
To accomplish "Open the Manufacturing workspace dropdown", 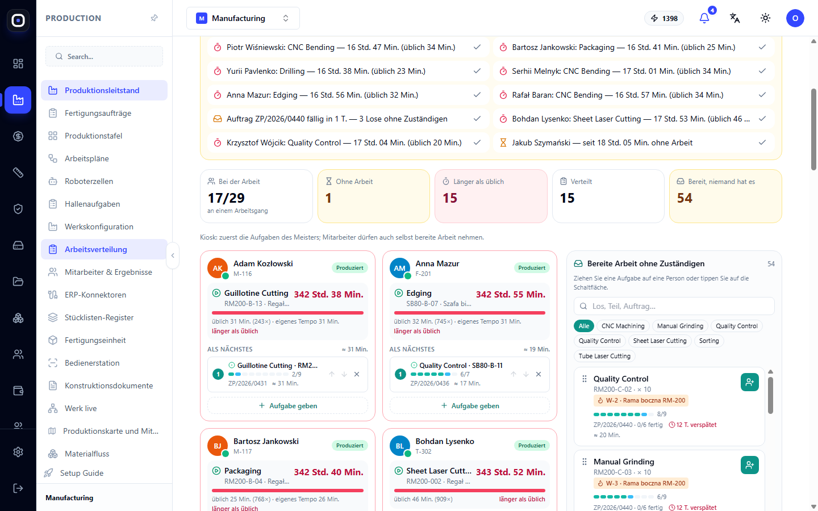I will tap(243, 18).
